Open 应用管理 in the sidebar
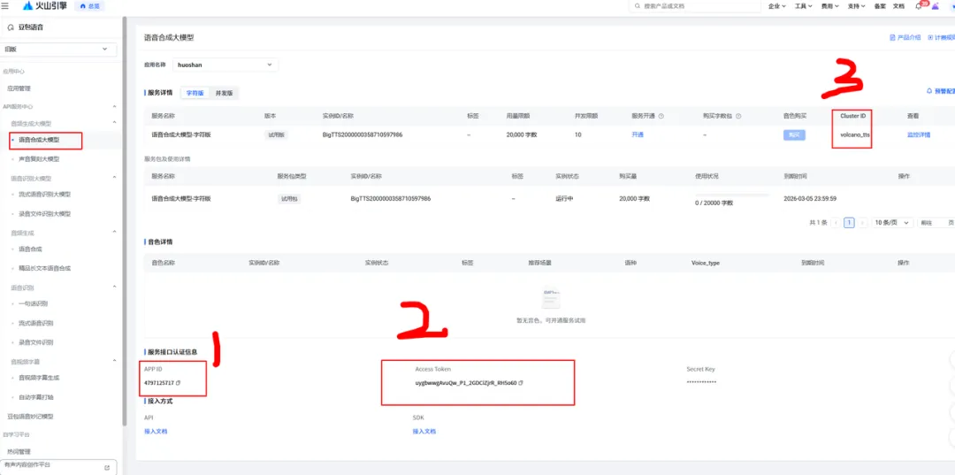This screenshot has height=475, width=955. tap(19, 88)
